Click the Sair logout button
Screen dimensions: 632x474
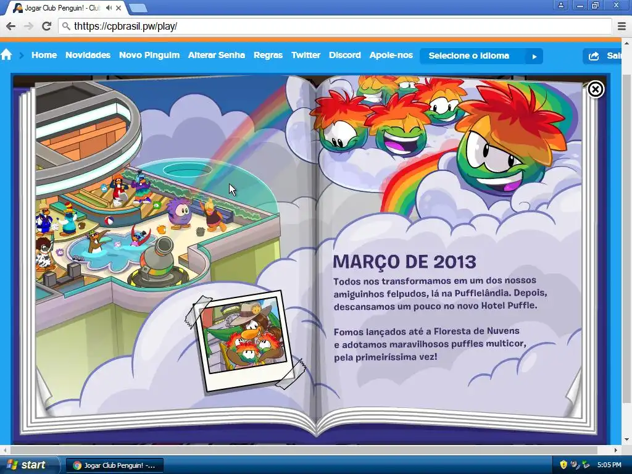pyautogui.click(x=603, y=56)
